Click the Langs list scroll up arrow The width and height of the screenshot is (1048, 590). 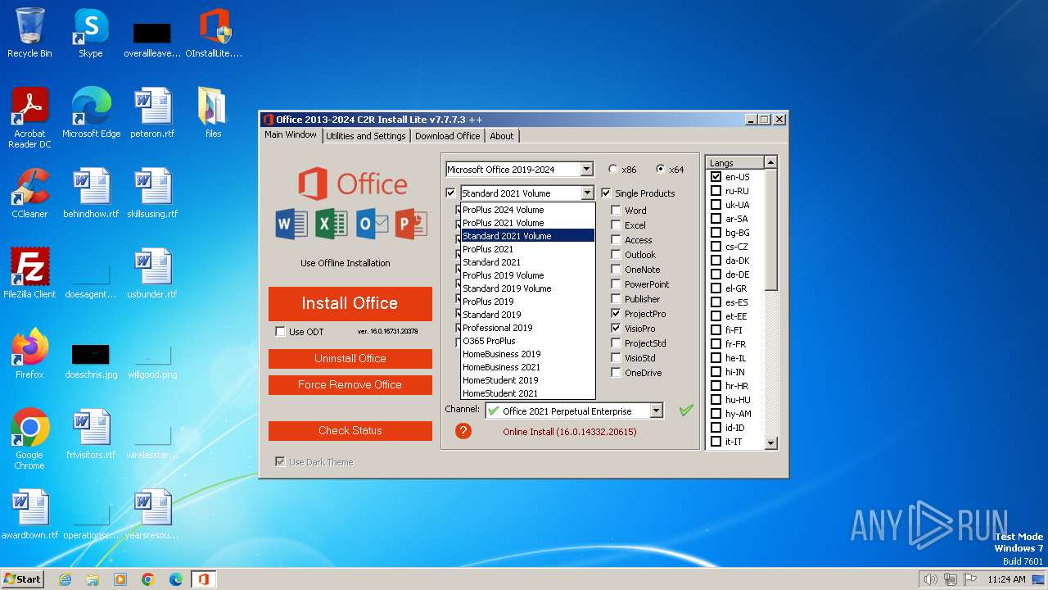770,162
